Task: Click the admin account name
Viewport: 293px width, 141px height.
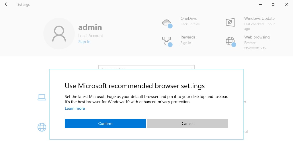Action: pyautogui.click(x=90, y=27)
